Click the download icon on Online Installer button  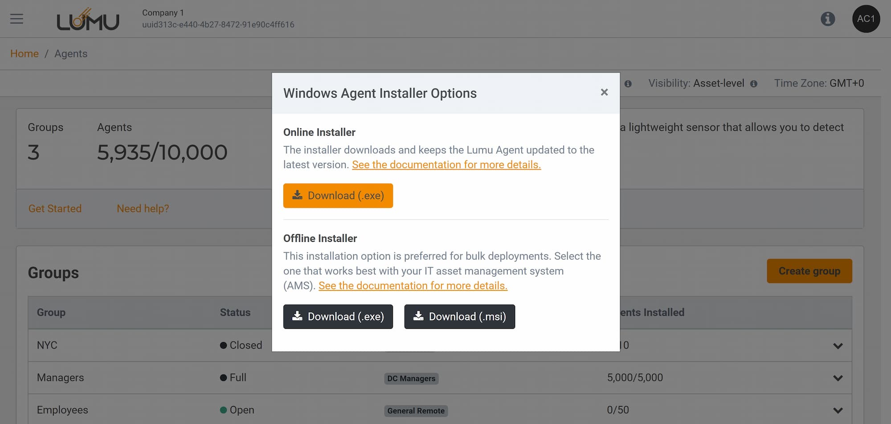298,195
